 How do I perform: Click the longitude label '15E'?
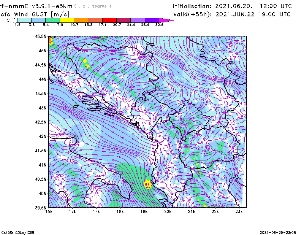(49, 211)
